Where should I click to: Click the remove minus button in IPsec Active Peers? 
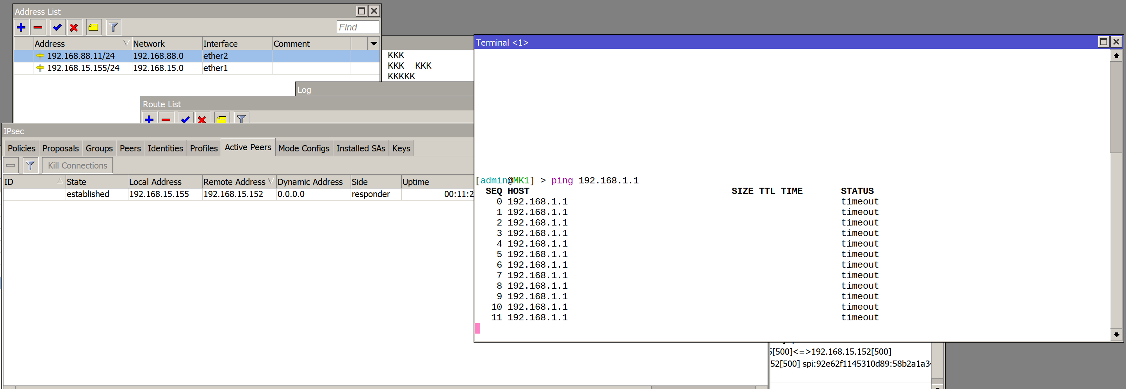[x=11, y=165]
